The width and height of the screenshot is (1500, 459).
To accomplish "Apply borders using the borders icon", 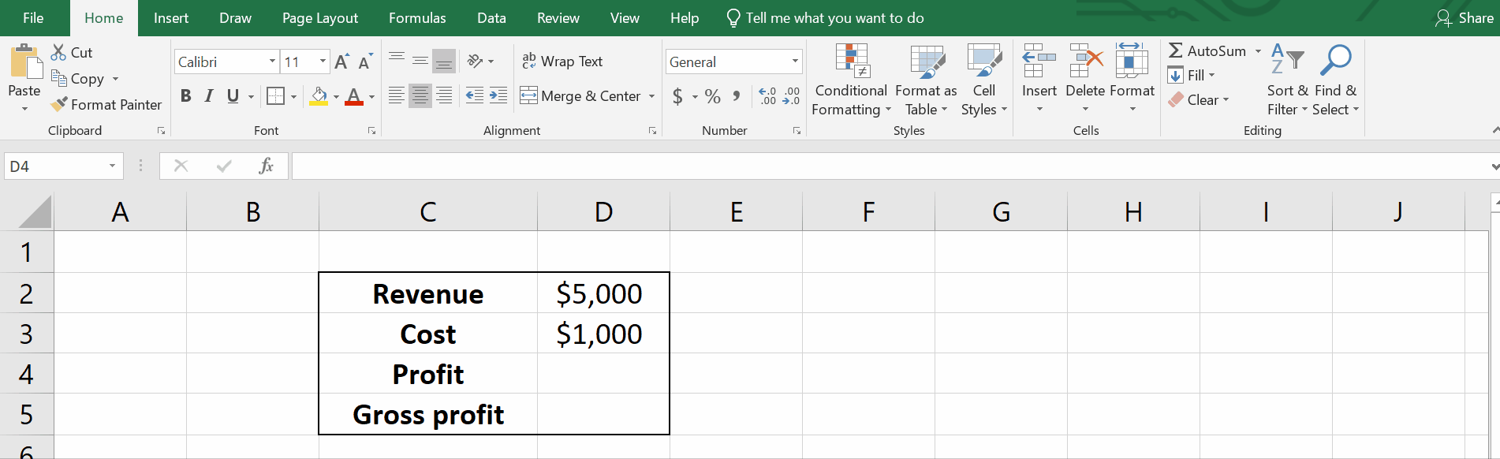I will 275,96.
